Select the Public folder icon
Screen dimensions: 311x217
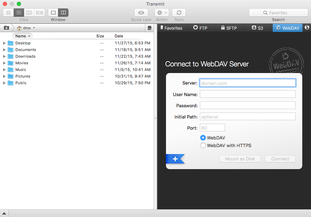pyautogui.click(x=10, y=83)
